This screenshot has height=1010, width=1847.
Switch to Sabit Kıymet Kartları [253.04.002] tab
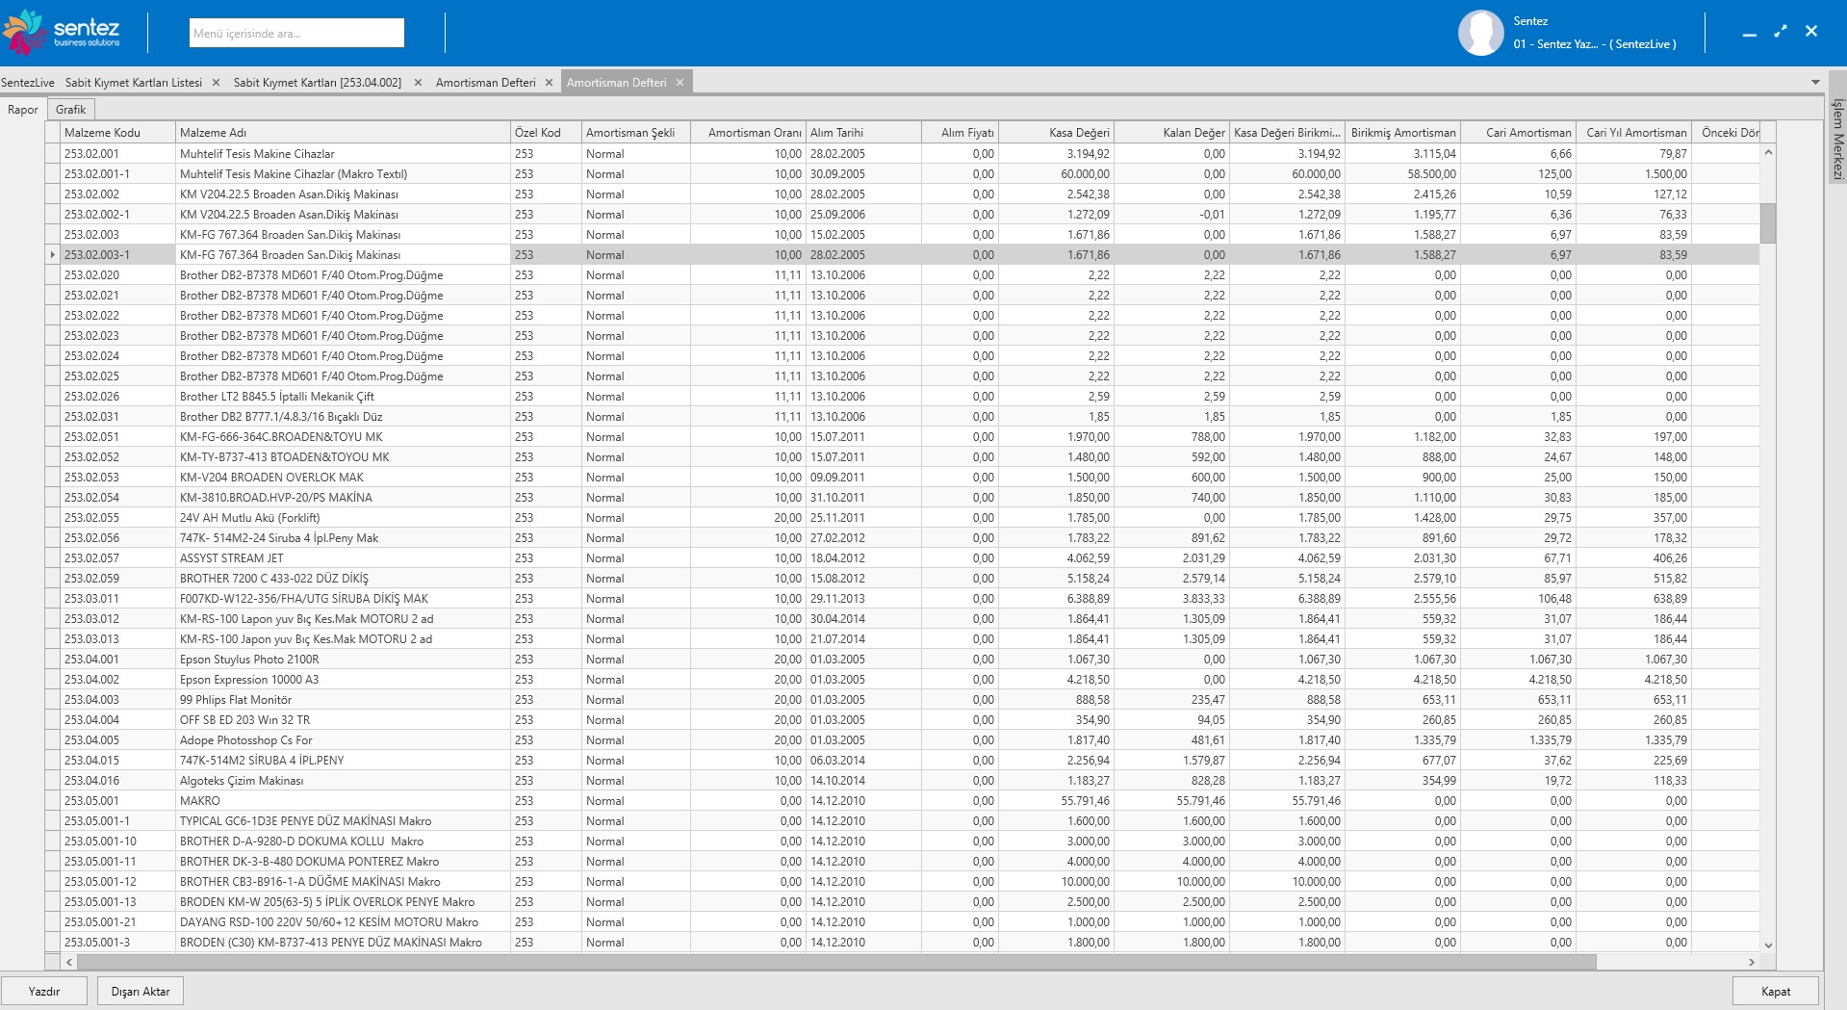318,83
